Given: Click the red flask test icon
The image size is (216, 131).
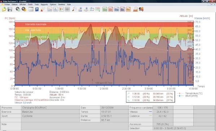Looking at the screenshot, I should (43, 9).
